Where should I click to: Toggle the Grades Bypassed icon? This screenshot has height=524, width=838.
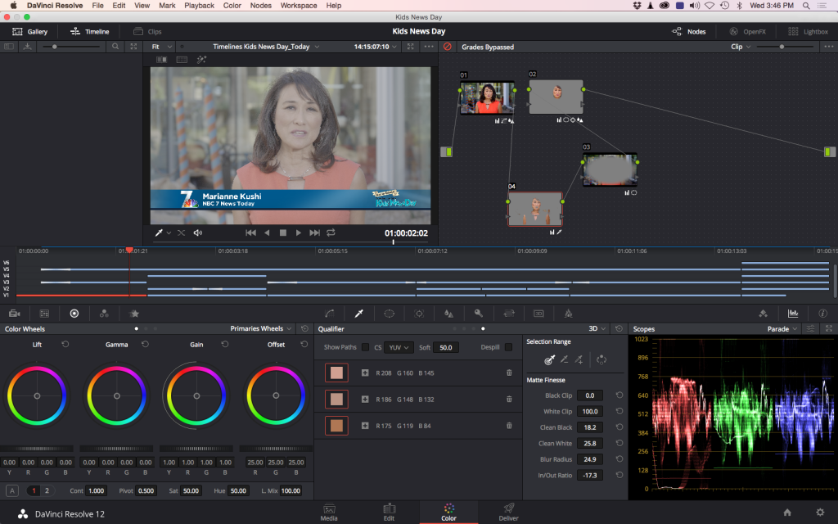pyautogui.click(x=448, y=47)
